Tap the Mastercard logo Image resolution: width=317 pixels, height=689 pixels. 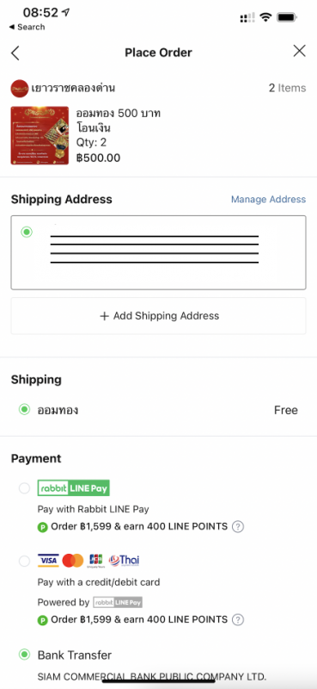point(73,561)
